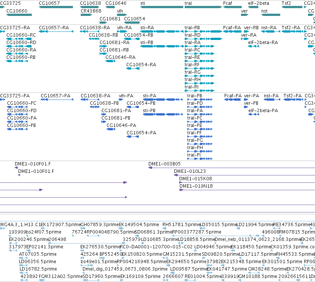The height and width of the screenshot is (282, 315).
Task: Select the sti-RA transcript
Action: coord(162,31)
